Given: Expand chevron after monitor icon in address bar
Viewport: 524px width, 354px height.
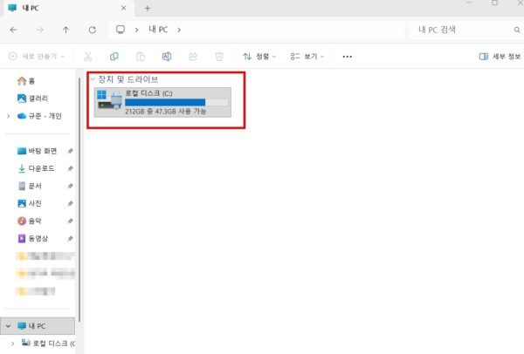Looking at the screenshot, I should click(x=137, y=30).
